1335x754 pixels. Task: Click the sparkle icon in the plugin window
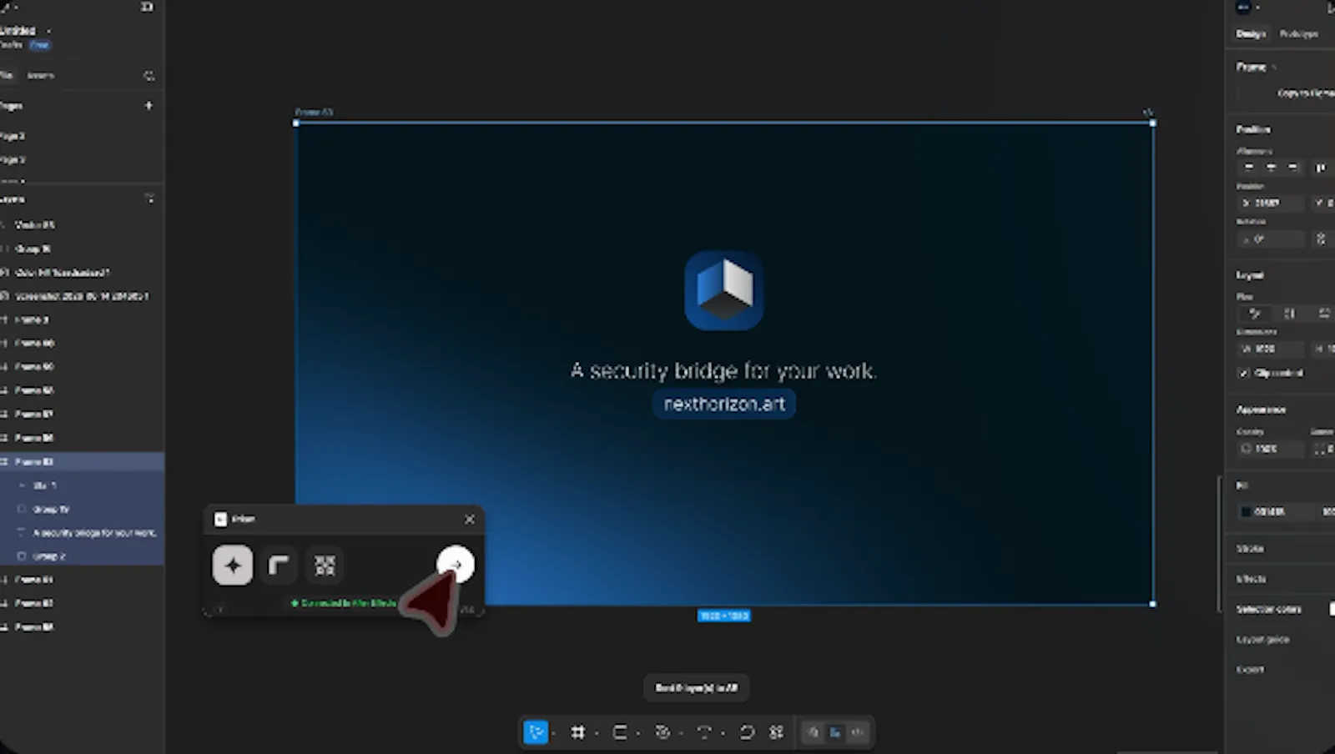pos(233,565)
